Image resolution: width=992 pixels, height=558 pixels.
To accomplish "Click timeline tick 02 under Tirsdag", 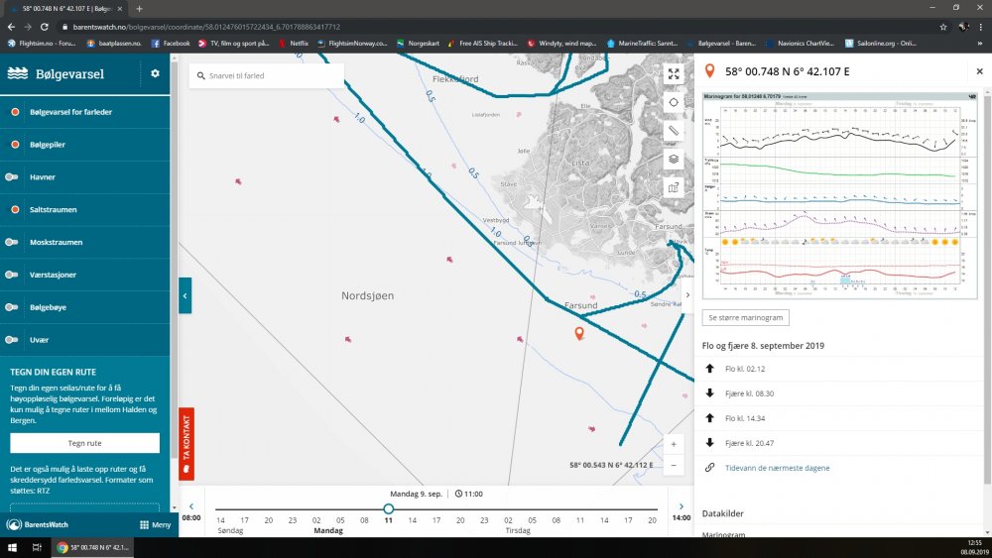I will [508, 520].
